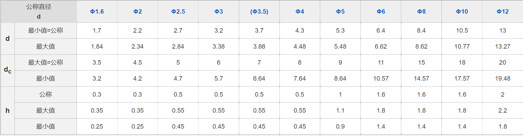This screenshot has width=523, height=136.
Task: Click the 公称直径 d header cell
Action: (39, 12)
